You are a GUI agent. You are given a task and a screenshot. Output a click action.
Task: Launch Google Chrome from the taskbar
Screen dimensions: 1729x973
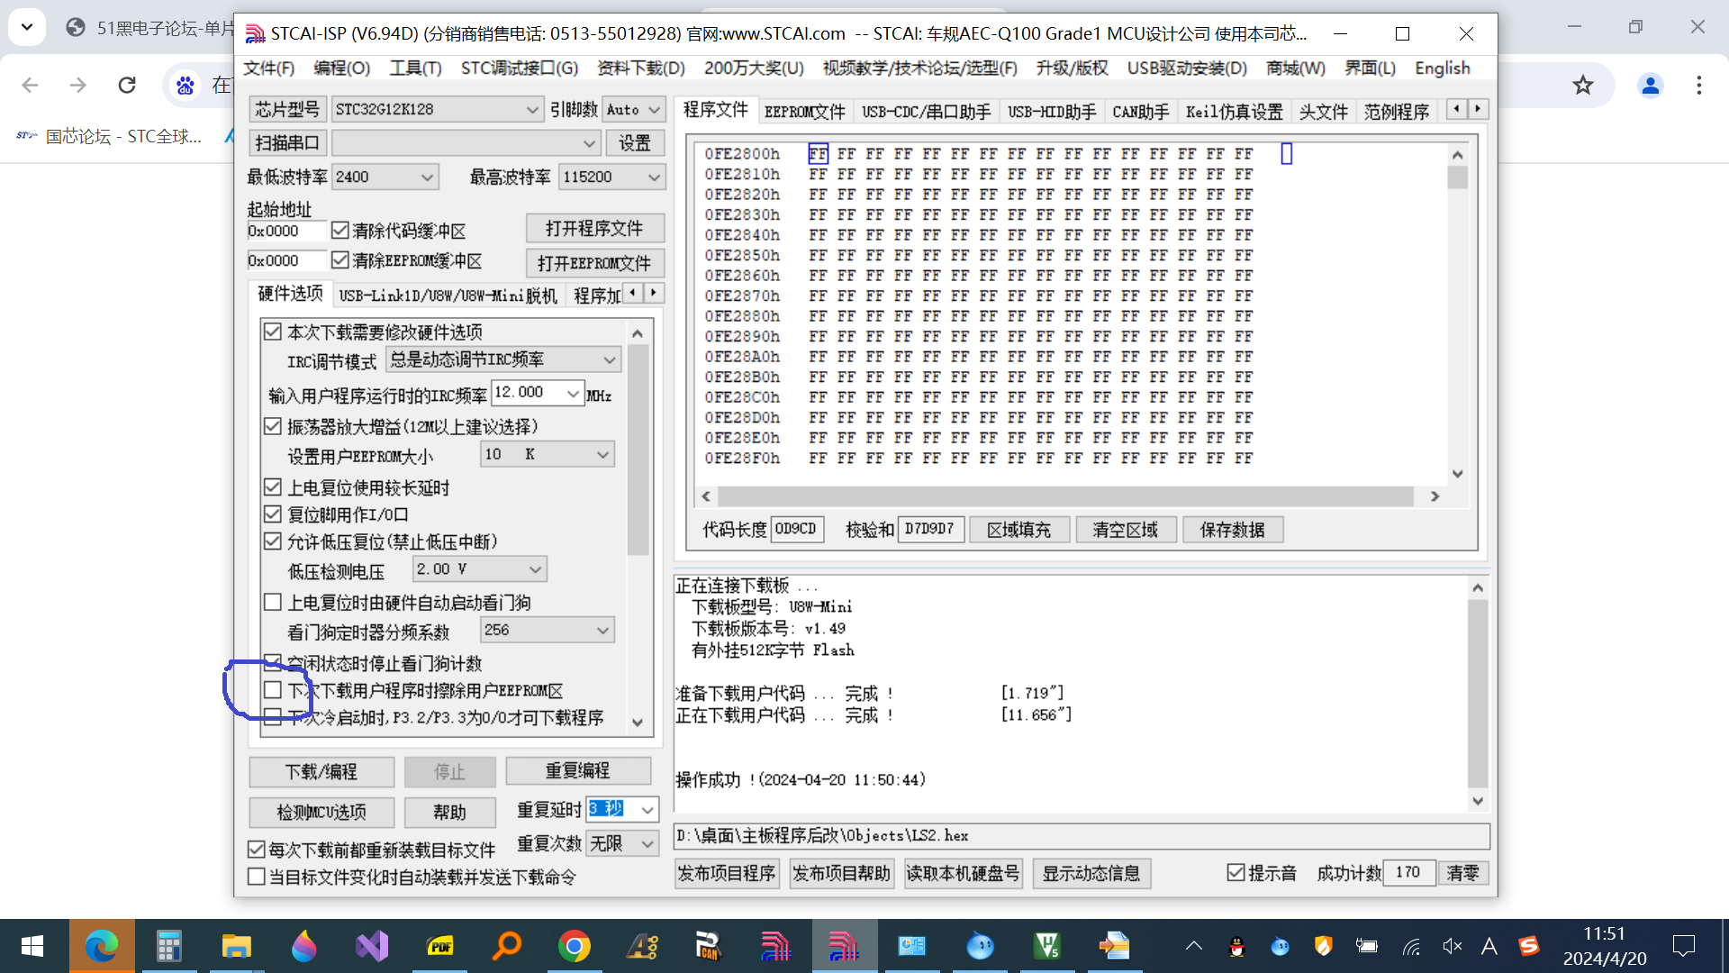click(x=575, y=946)
